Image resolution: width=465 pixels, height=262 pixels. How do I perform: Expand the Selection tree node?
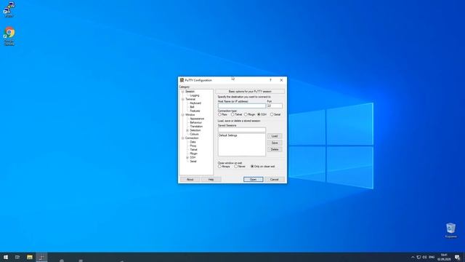pos(187,130)
